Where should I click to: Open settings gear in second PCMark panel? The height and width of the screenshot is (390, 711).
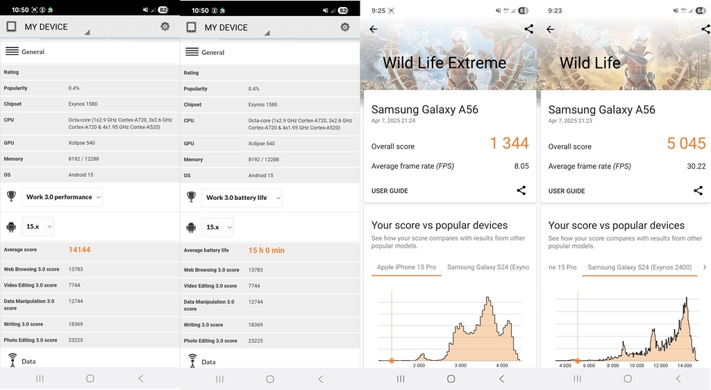[x=345, y=27]
